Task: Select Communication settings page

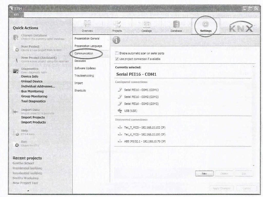Action: (84, 53)
